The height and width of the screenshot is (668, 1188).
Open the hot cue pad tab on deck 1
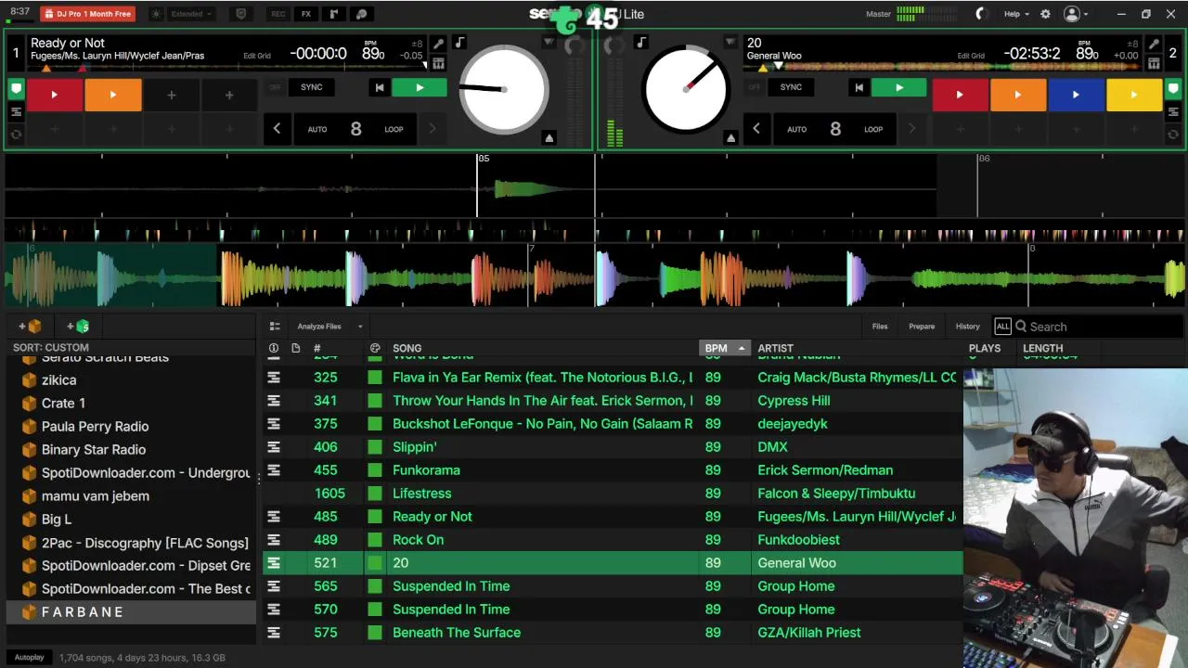coord(16,89)
